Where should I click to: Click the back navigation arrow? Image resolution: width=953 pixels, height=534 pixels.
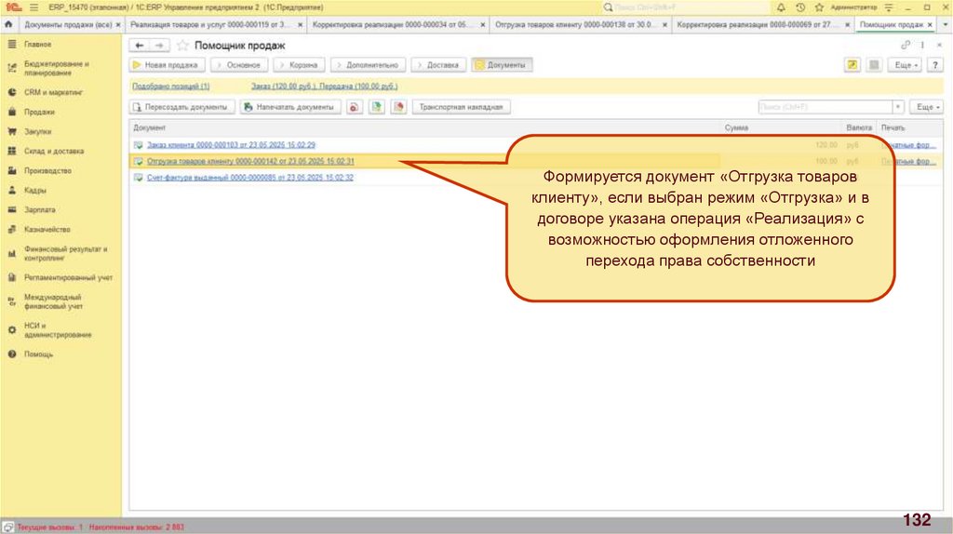click(140, 46)
